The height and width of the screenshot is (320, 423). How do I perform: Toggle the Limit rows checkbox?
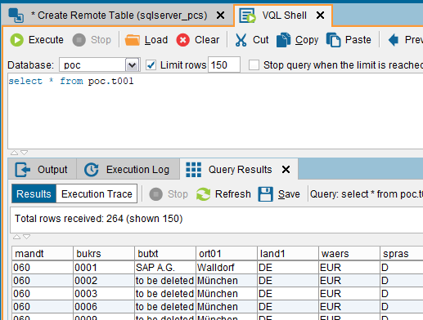click(151, 65)
